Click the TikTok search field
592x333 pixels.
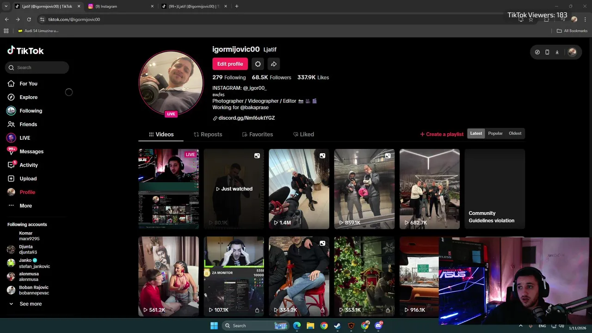click(x=37, y=68)
